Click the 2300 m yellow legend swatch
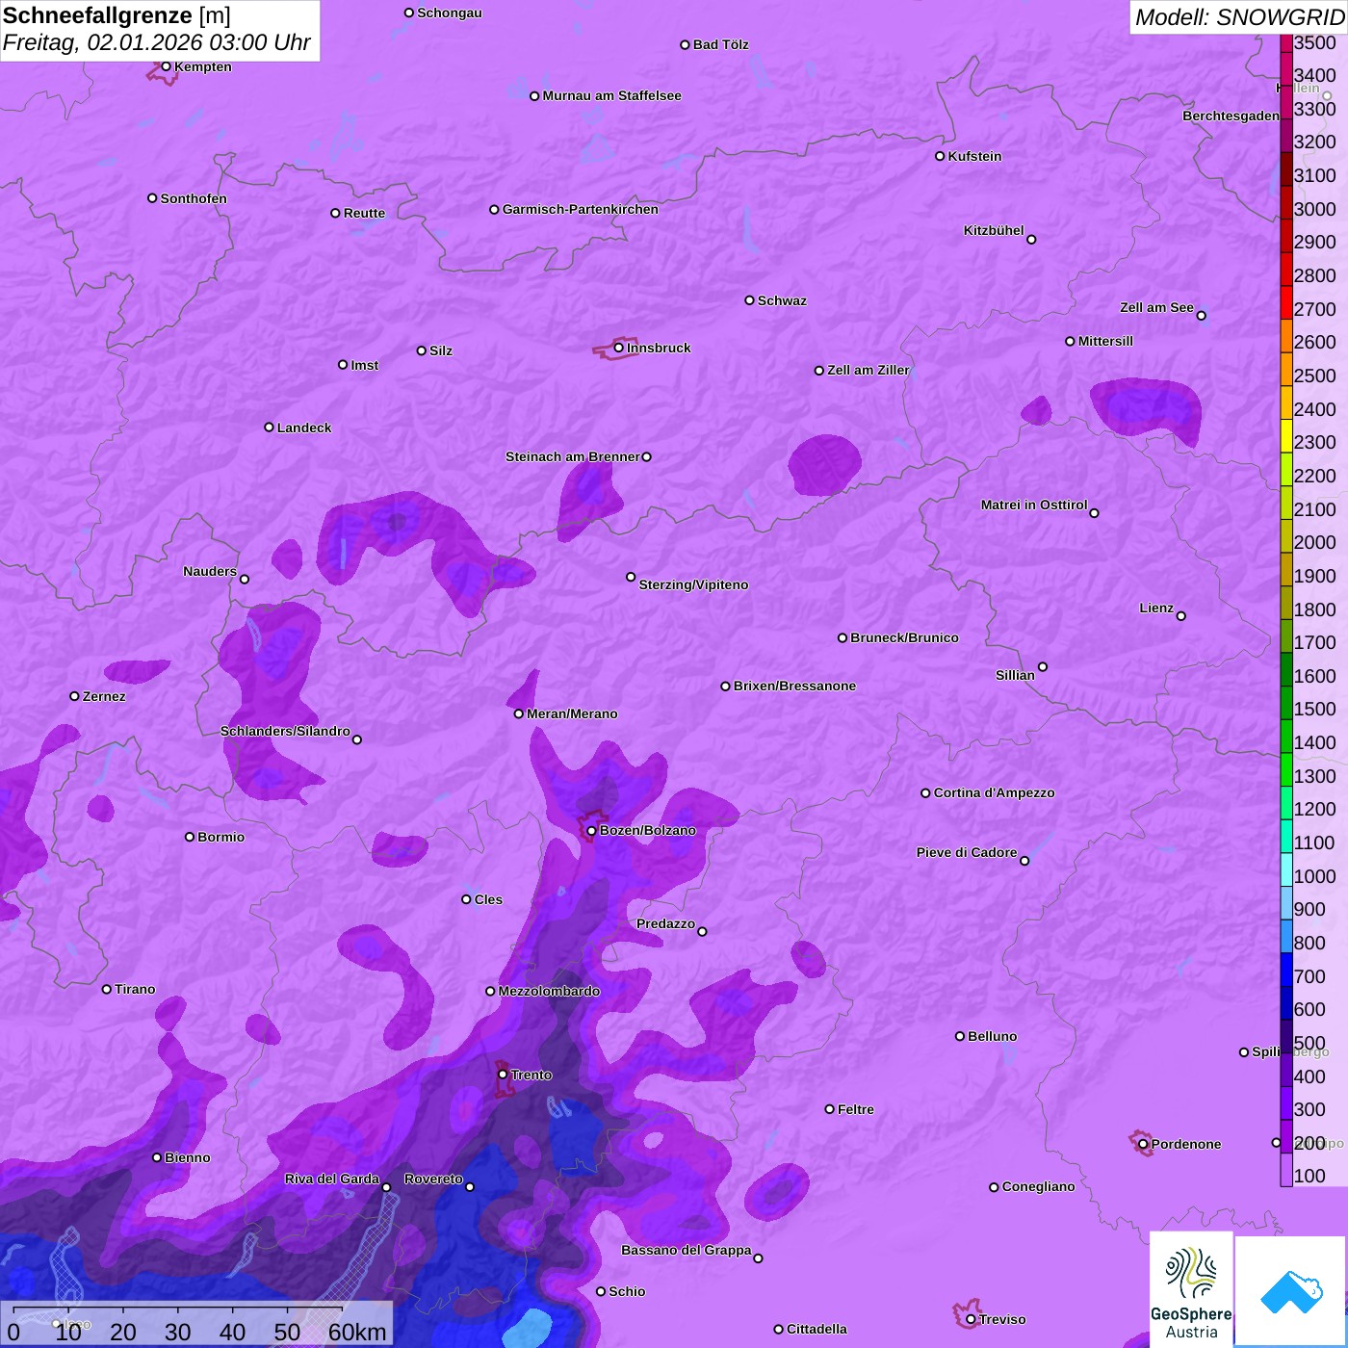The width and height of the screenshot is (1348, 1348). 1286,436
